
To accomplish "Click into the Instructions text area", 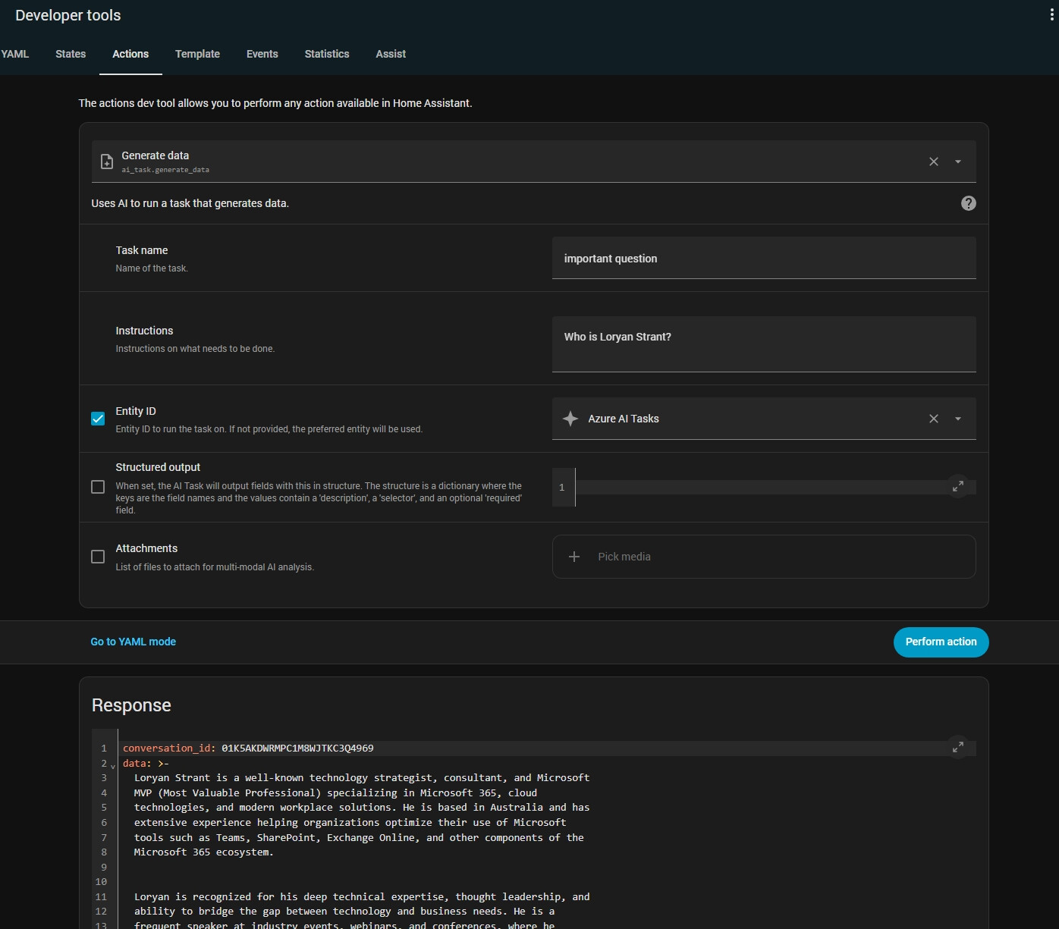I will coord(764,344).
